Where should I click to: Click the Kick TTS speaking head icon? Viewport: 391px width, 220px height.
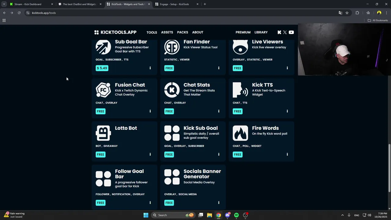tap(240, 90)
